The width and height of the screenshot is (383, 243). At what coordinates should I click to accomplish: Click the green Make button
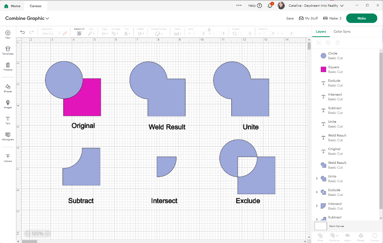click(x=361, y=18)
